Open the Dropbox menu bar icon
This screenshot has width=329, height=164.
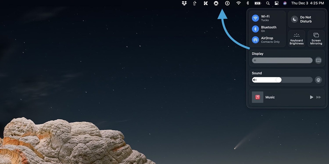click(x=184, y=3)
